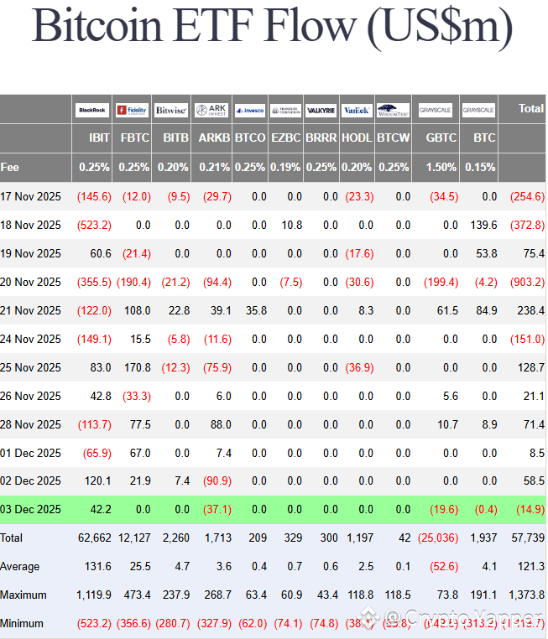Click the highlighted 03 Dec 2025 date
Image resolution: width=548 pixels, height=639 pixels.
pyautogui.click(x=30, y=509)
